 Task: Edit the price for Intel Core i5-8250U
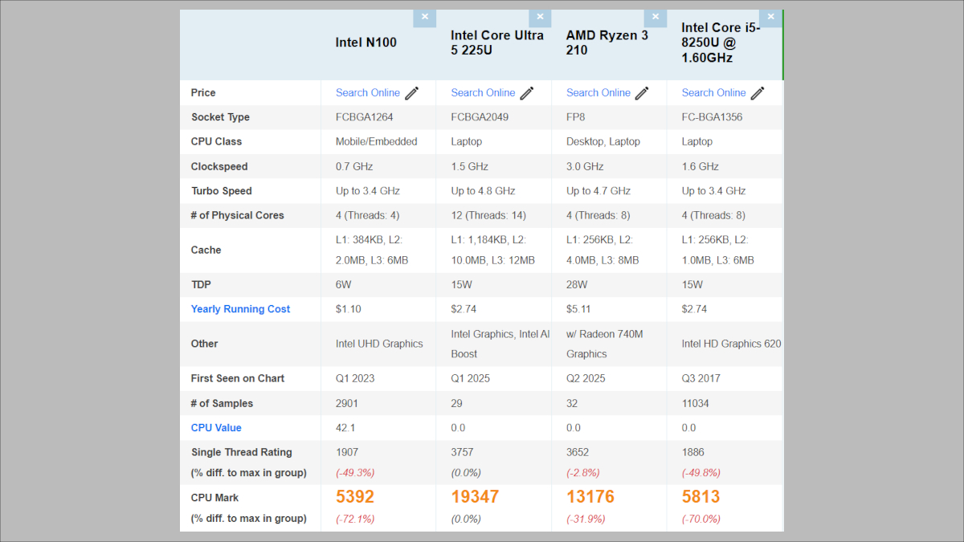(758, 92)
